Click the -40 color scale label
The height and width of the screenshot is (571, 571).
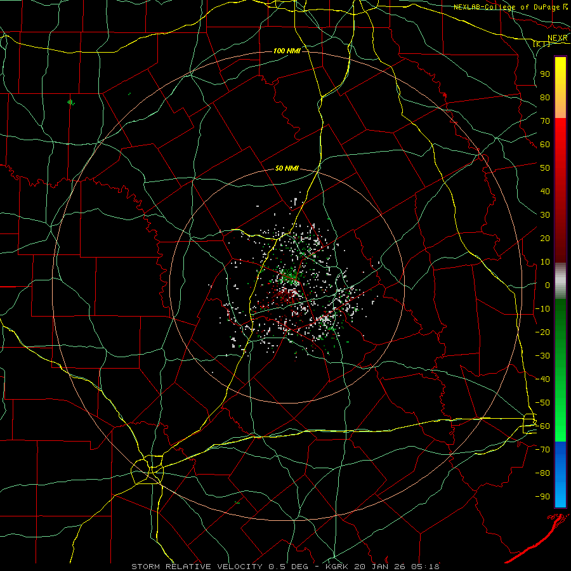[542, 379]
